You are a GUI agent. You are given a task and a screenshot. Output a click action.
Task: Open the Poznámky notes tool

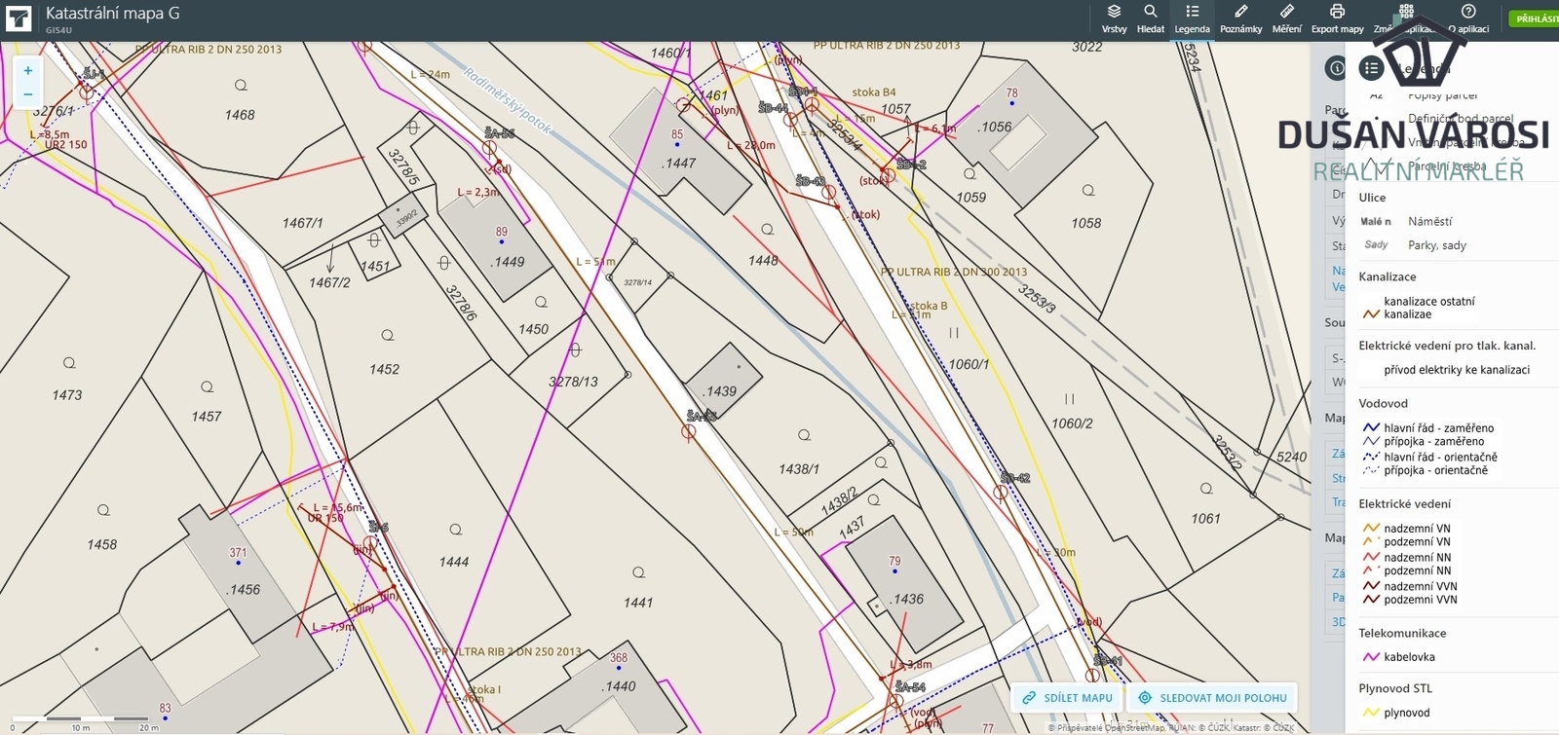1240,18
